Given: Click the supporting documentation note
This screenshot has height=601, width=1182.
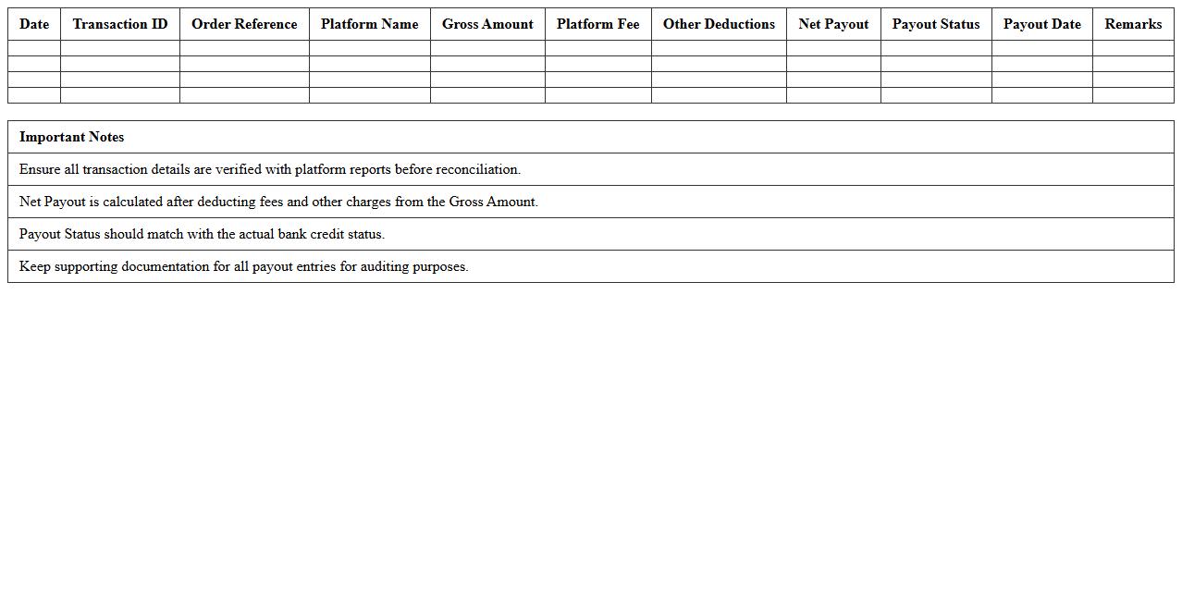Looking at the screenshot, I should (x=243, y=266).
